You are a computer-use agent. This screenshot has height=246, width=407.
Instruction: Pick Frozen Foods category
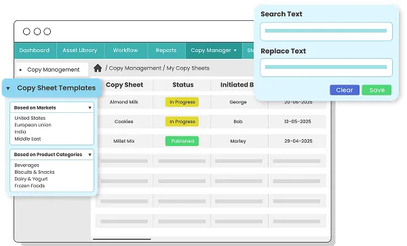30,186
